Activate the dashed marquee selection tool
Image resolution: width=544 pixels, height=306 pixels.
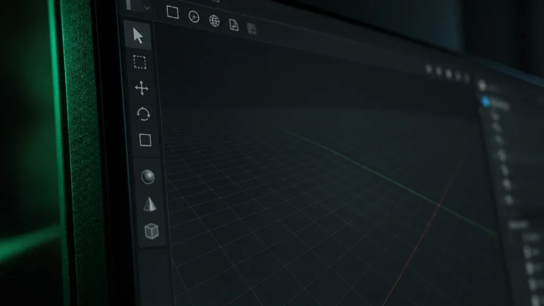[x=140, y=62]
